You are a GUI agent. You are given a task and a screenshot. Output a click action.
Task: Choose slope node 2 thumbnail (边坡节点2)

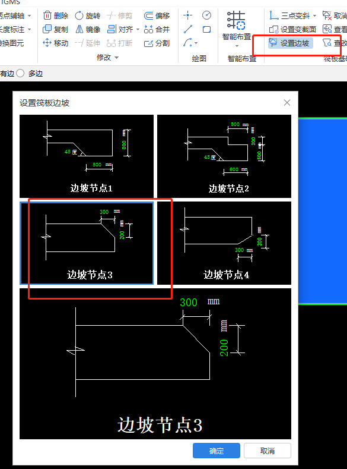click(224, 156)
